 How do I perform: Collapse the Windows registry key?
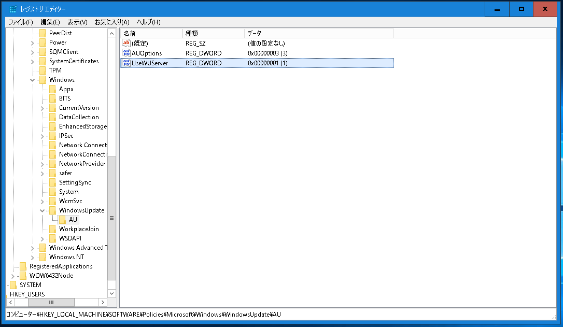tap(33, 79)
